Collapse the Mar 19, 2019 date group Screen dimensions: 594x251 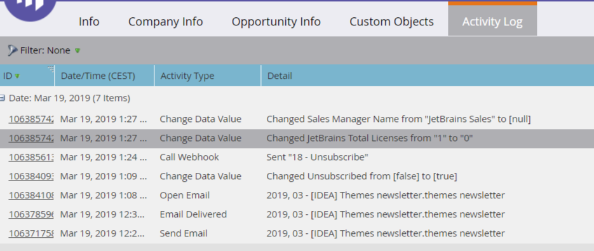click(3, 98)
